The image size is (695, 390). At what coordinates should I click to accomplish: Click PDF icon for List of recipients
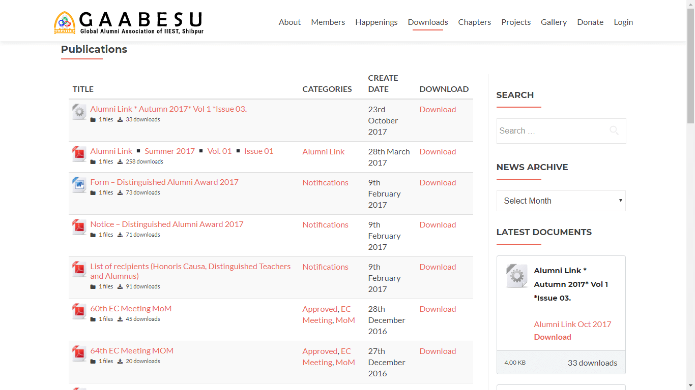(79, 269)
